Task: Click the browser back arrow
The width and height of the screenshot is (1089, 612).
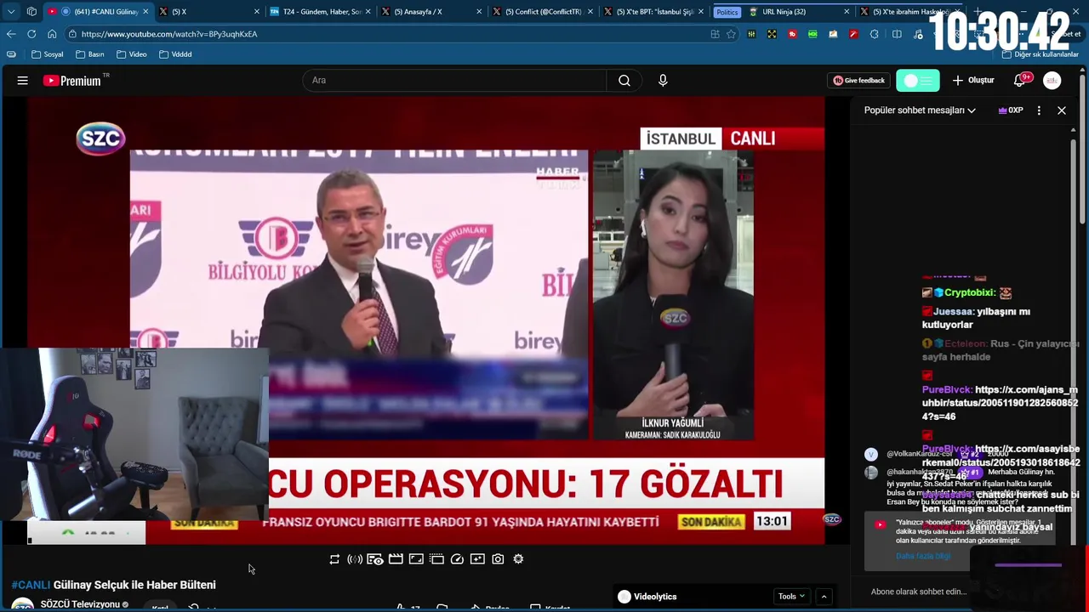Action: 11,34
